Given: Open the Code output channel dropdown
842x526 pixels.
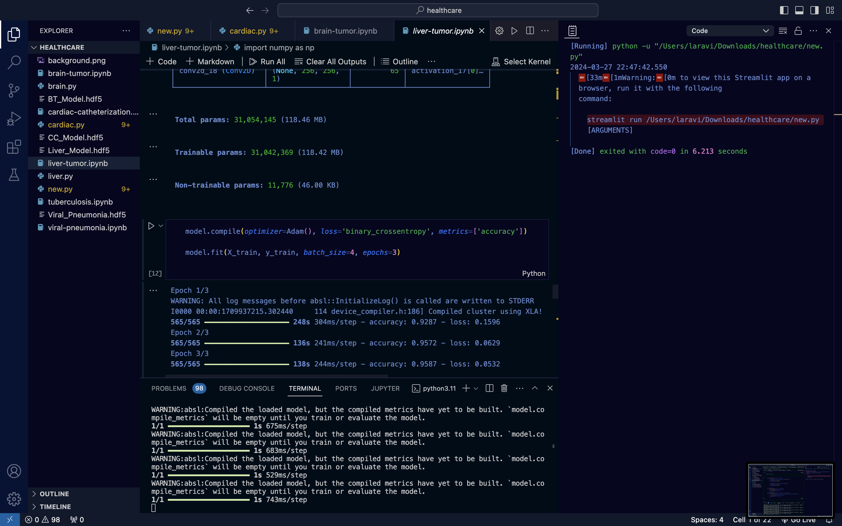Looking at the screenshot, I should [x=730, y=31].
